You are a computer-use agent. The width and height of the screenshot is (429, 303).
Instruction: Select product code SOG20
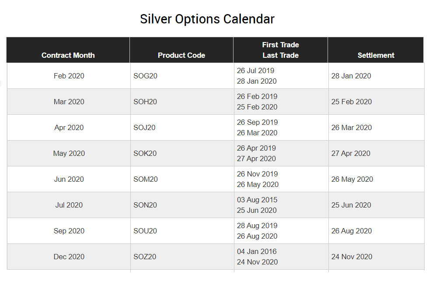[145, 76]
